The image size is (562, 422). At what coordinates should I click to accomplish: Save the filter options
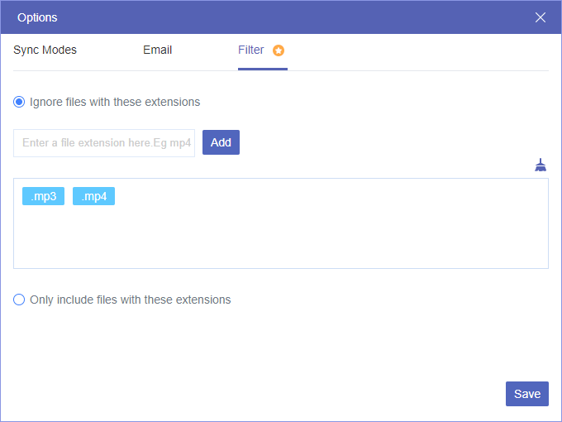click(526, 394)
